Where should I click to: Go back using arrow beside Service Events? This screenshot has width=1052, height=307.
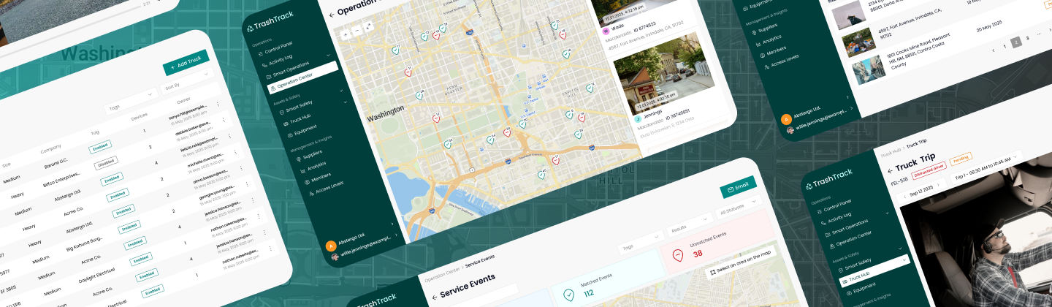coord(435,297)
